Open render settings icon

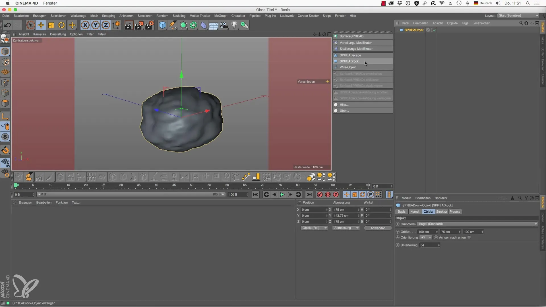pos(149,25)
